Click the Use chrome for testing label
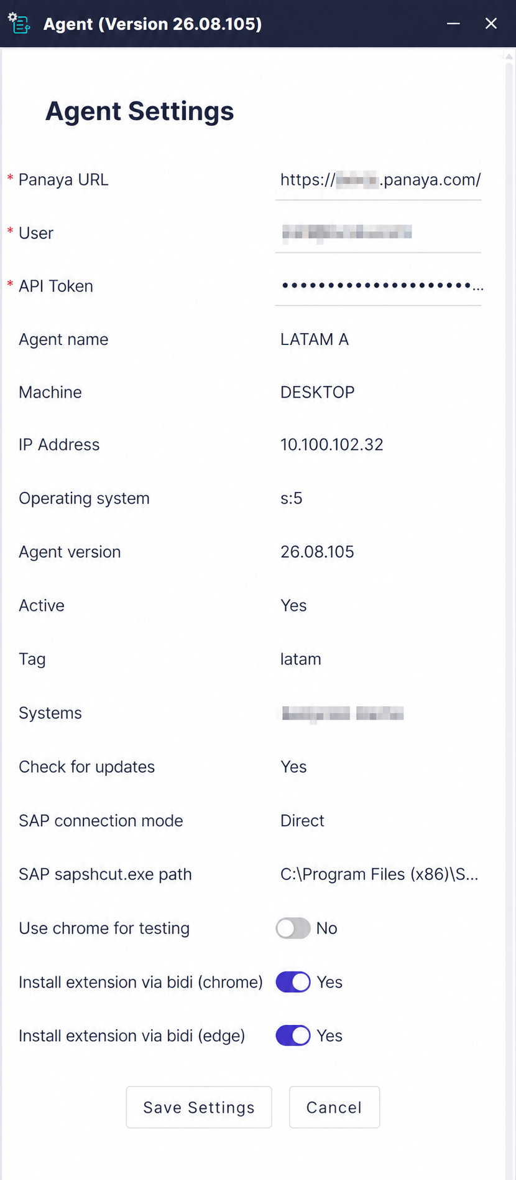This screenshot has height=1180, width=516. pyautogui.click(x=104, y=928)
